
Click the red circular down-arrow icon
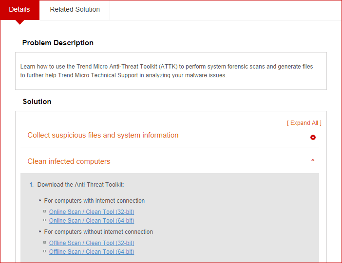[313, 138]
